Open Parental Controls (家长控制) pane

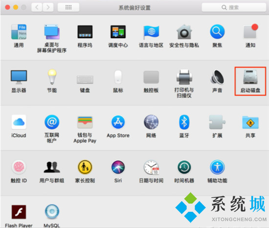[85, 171]
